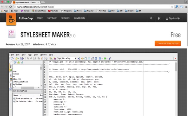Open the Tags menu in the editor
This screenshot has height=116, width=188.
pos(30,55)
